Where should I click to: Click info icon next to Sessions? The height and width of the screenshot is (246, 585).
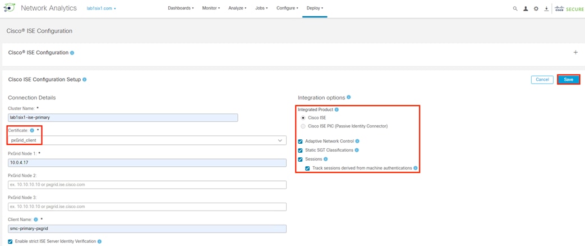(x=326, y=159)
